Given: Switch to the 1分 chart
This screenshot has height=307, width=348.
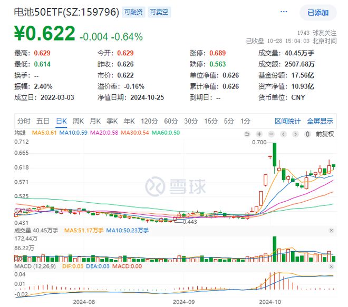Looking at the screenshot, I should click(x=245, y=121).
